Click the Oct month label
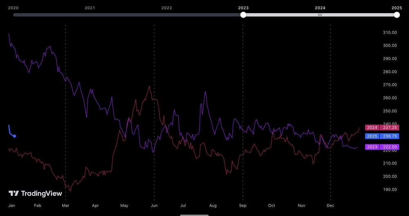The height and width of the screenshot is (216, 409). pos(272,205)
